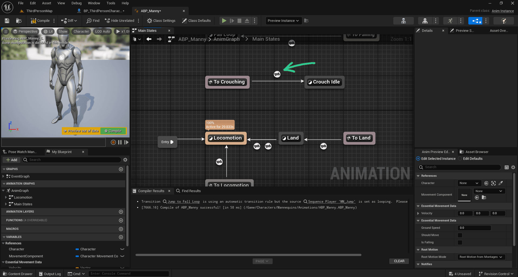Toggle the Is Falling checkbox
Screen dimensions: 518x277
click(460, 243)
